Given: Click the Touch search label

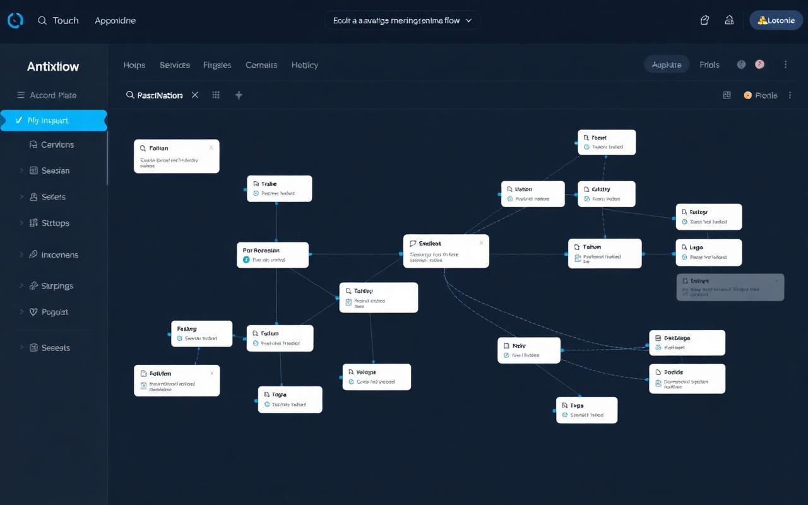Looking at the screenshot, I should click(x=66, y=20).
